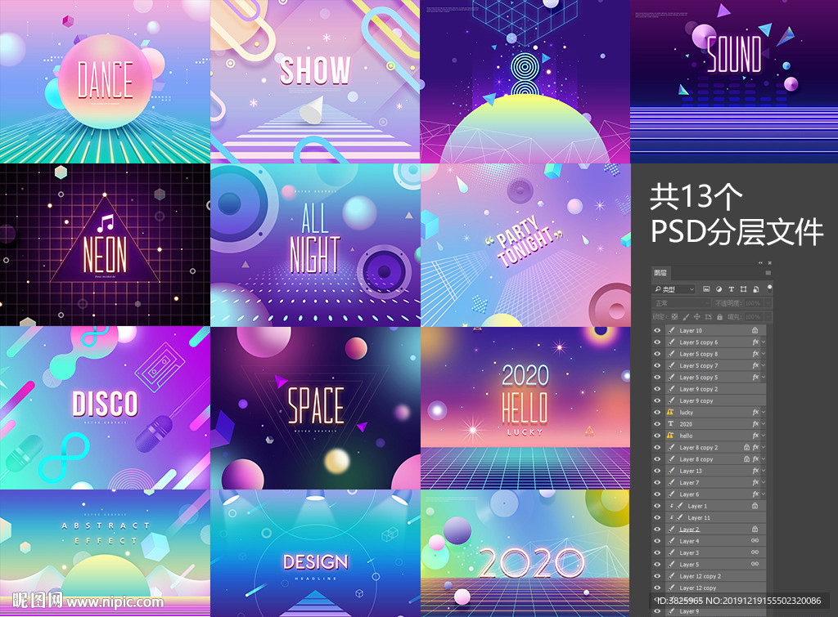Click link icon on Layer 5

click(x=755, y=564)
